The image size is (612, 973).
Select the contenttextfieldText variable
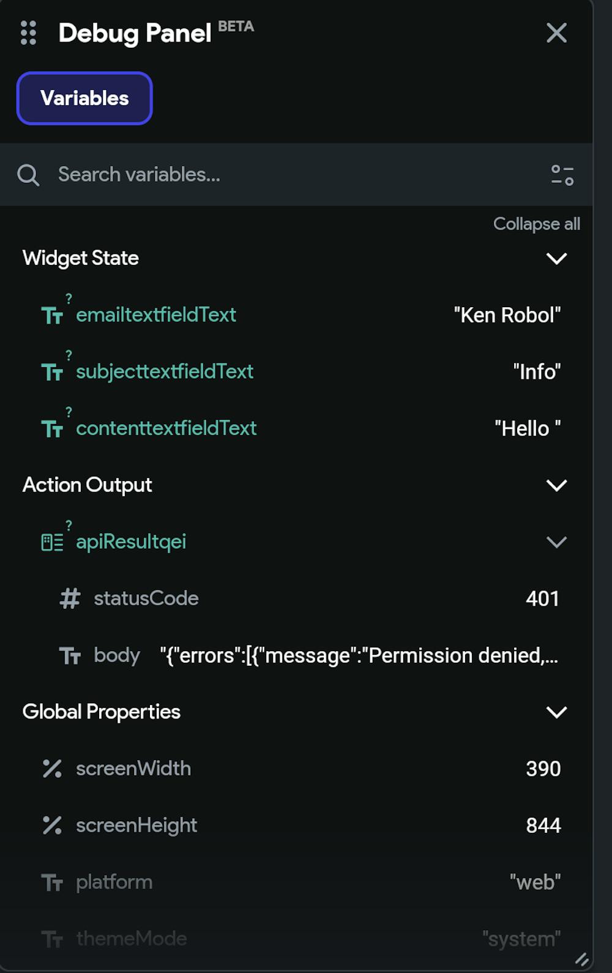click(x=166, y=428)
